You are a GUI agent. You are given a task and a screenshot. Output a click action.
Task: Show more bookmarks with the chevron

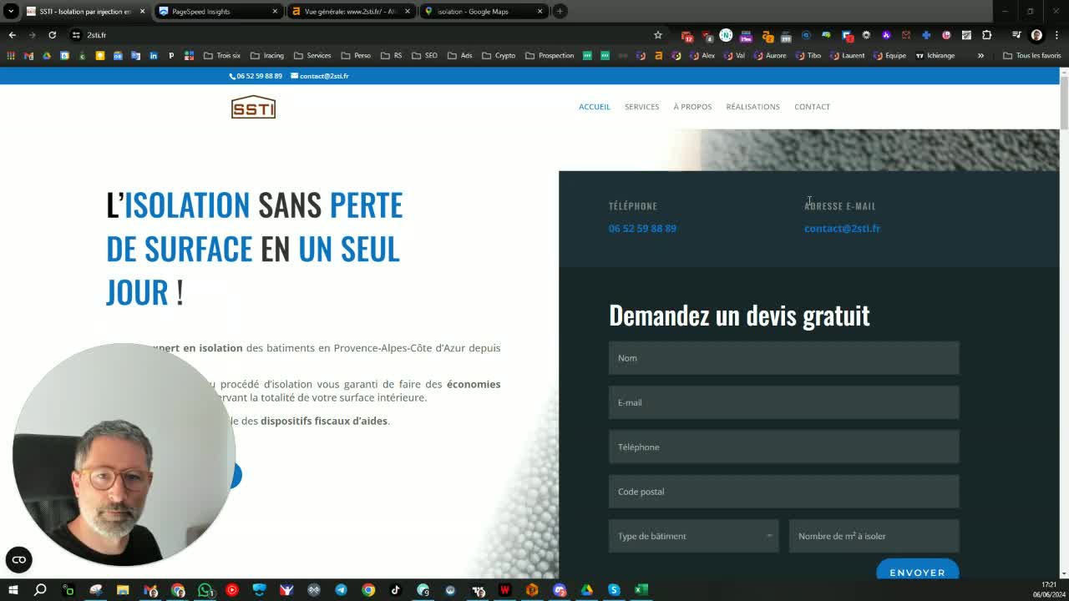point(980,56)
